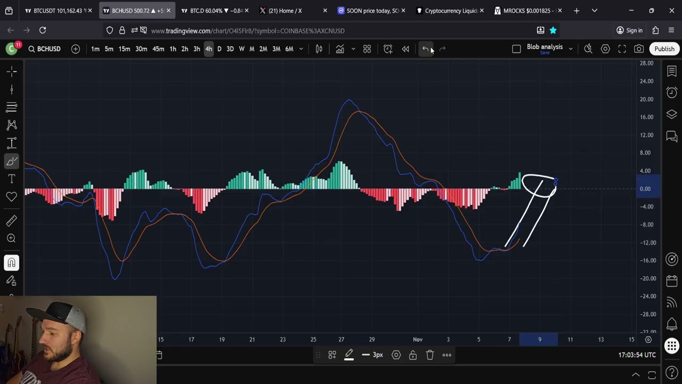
Task: Take a chart snapshot with camera
Action: coord(639,49)
